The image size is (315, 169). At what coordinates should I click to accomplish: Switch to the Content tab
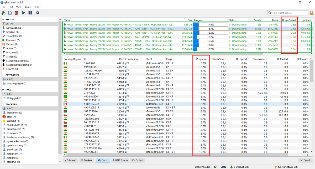tap(138, 160)
